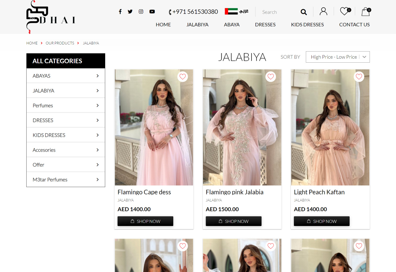This screenshot has height=272, width=396.
Task: Open DRESSES in the navigation menu
Action: tap(265, 24)
